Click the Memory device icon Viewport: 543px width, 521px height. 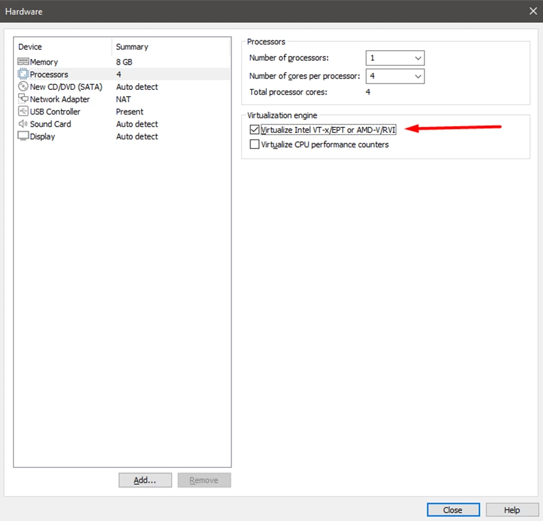tap(23, 62)
